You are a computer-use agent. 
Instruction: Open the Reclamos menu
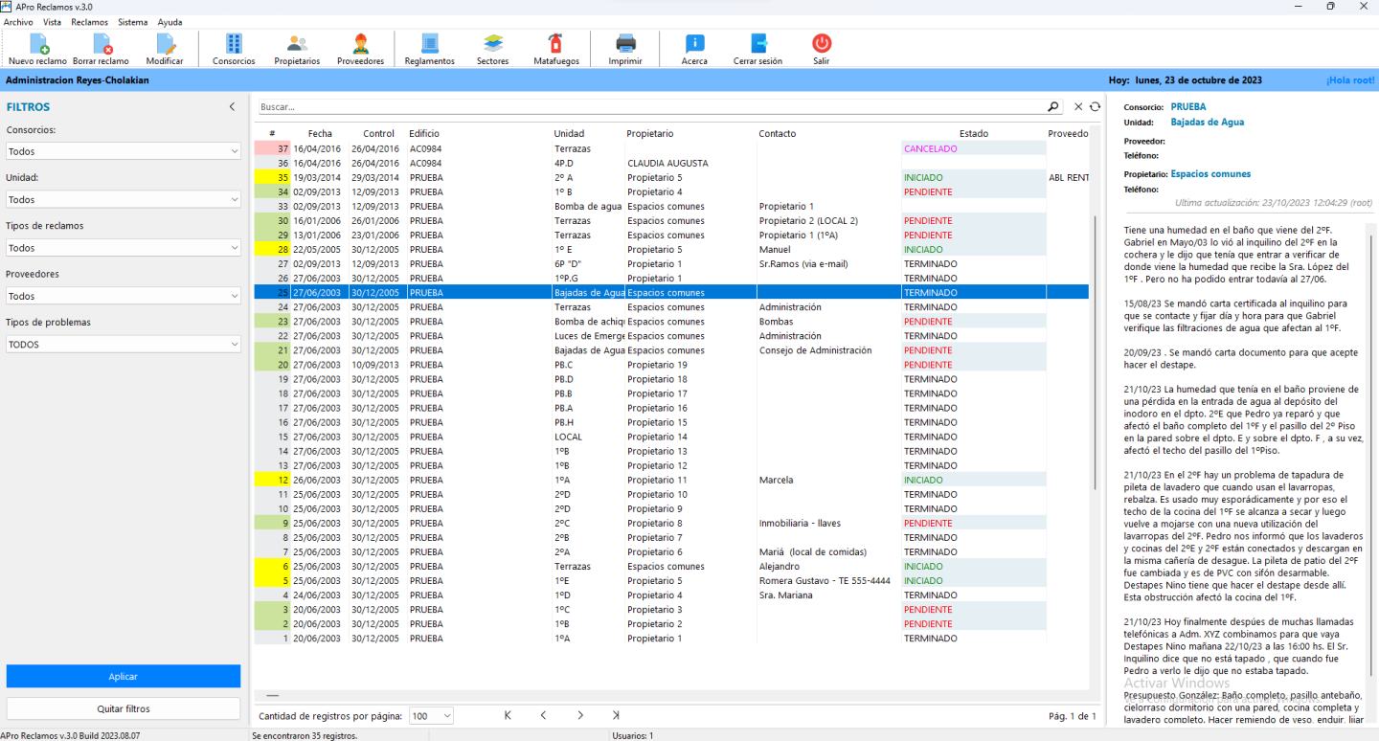(90, 22)
